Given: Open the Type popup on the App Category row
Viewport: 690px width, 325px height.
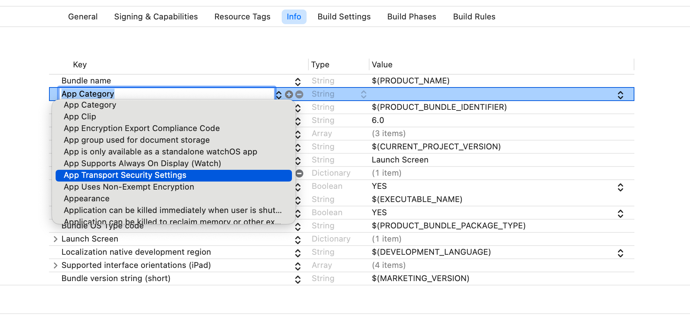Looking at the screenshot, I should pyautogui.click(x=363, y=94).
